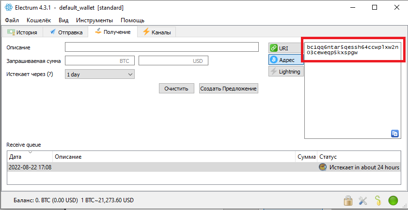Click the Очистить button
408x210 pixels.
[x=176, y=89]
